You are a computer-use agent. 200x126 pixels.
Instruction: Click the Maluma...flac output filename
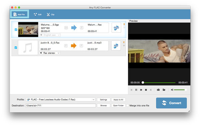[95, 25]
